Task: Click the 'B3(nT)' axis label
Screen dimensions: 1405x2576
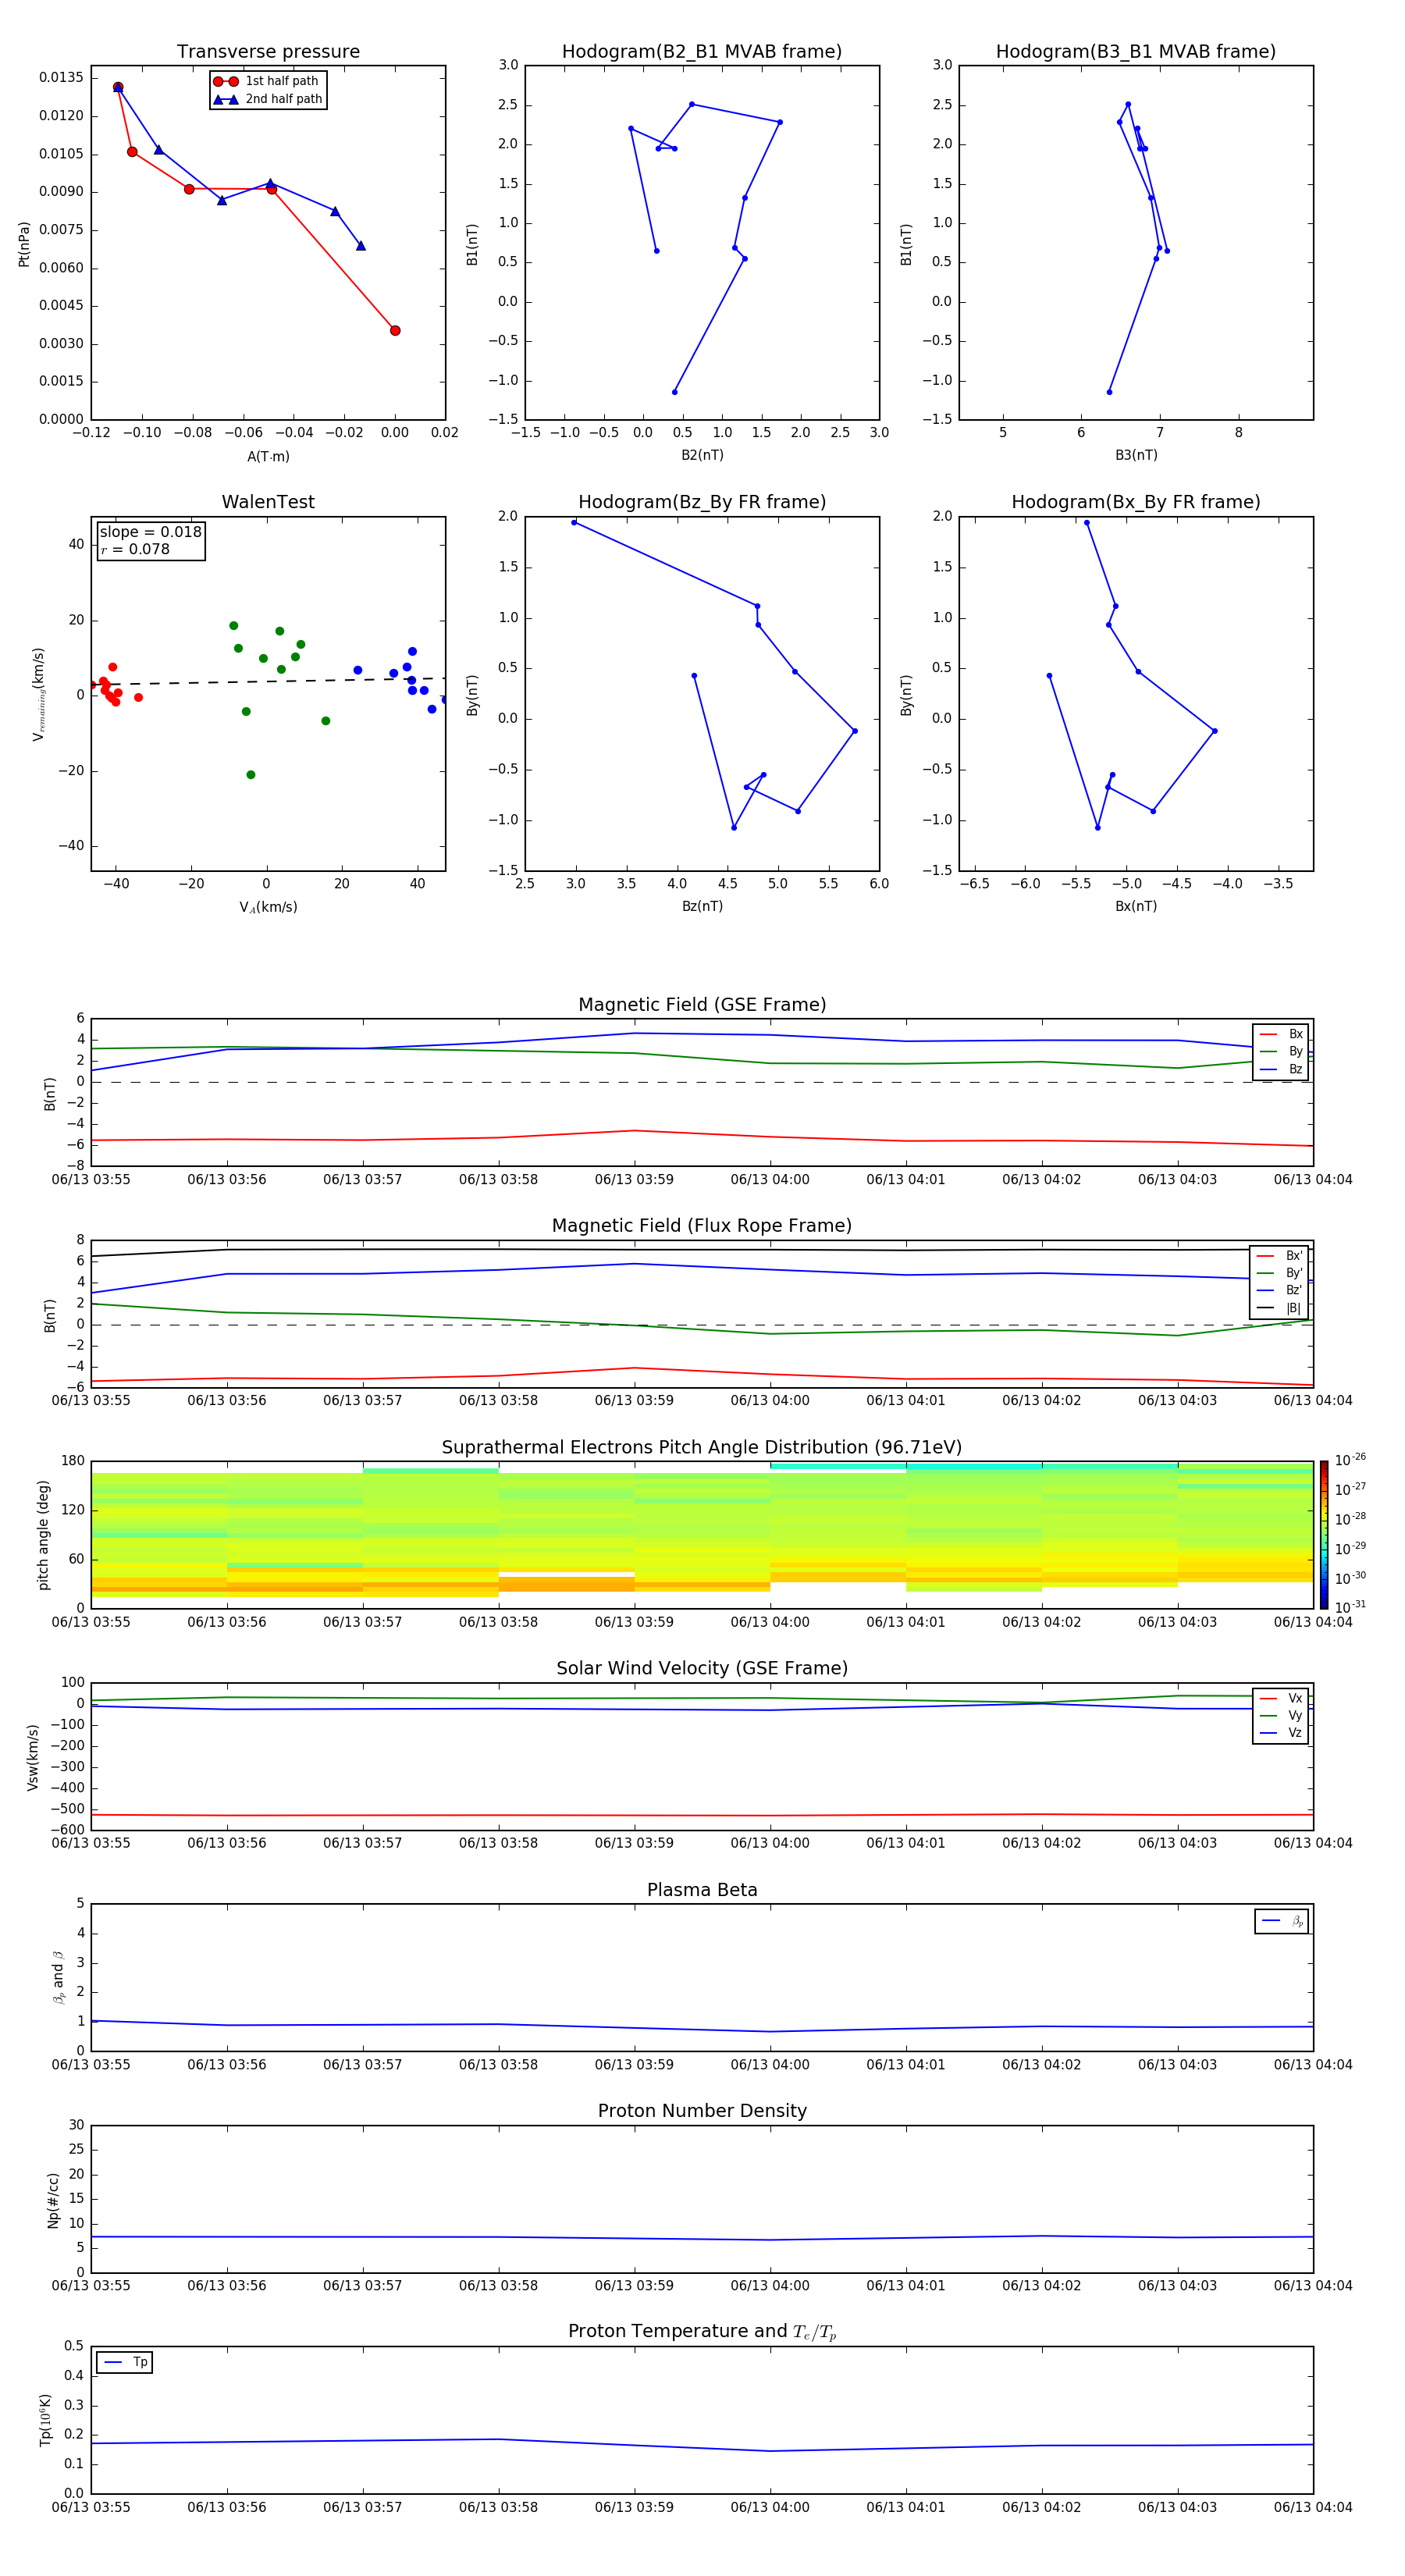Action: 1136,455
